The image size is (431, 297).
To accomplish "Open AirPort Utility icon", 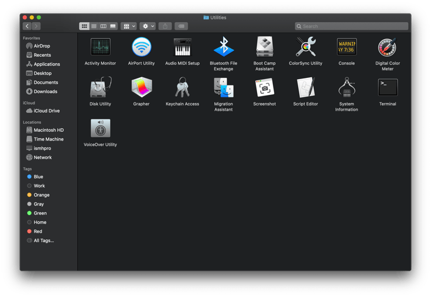I will (141, 47).
